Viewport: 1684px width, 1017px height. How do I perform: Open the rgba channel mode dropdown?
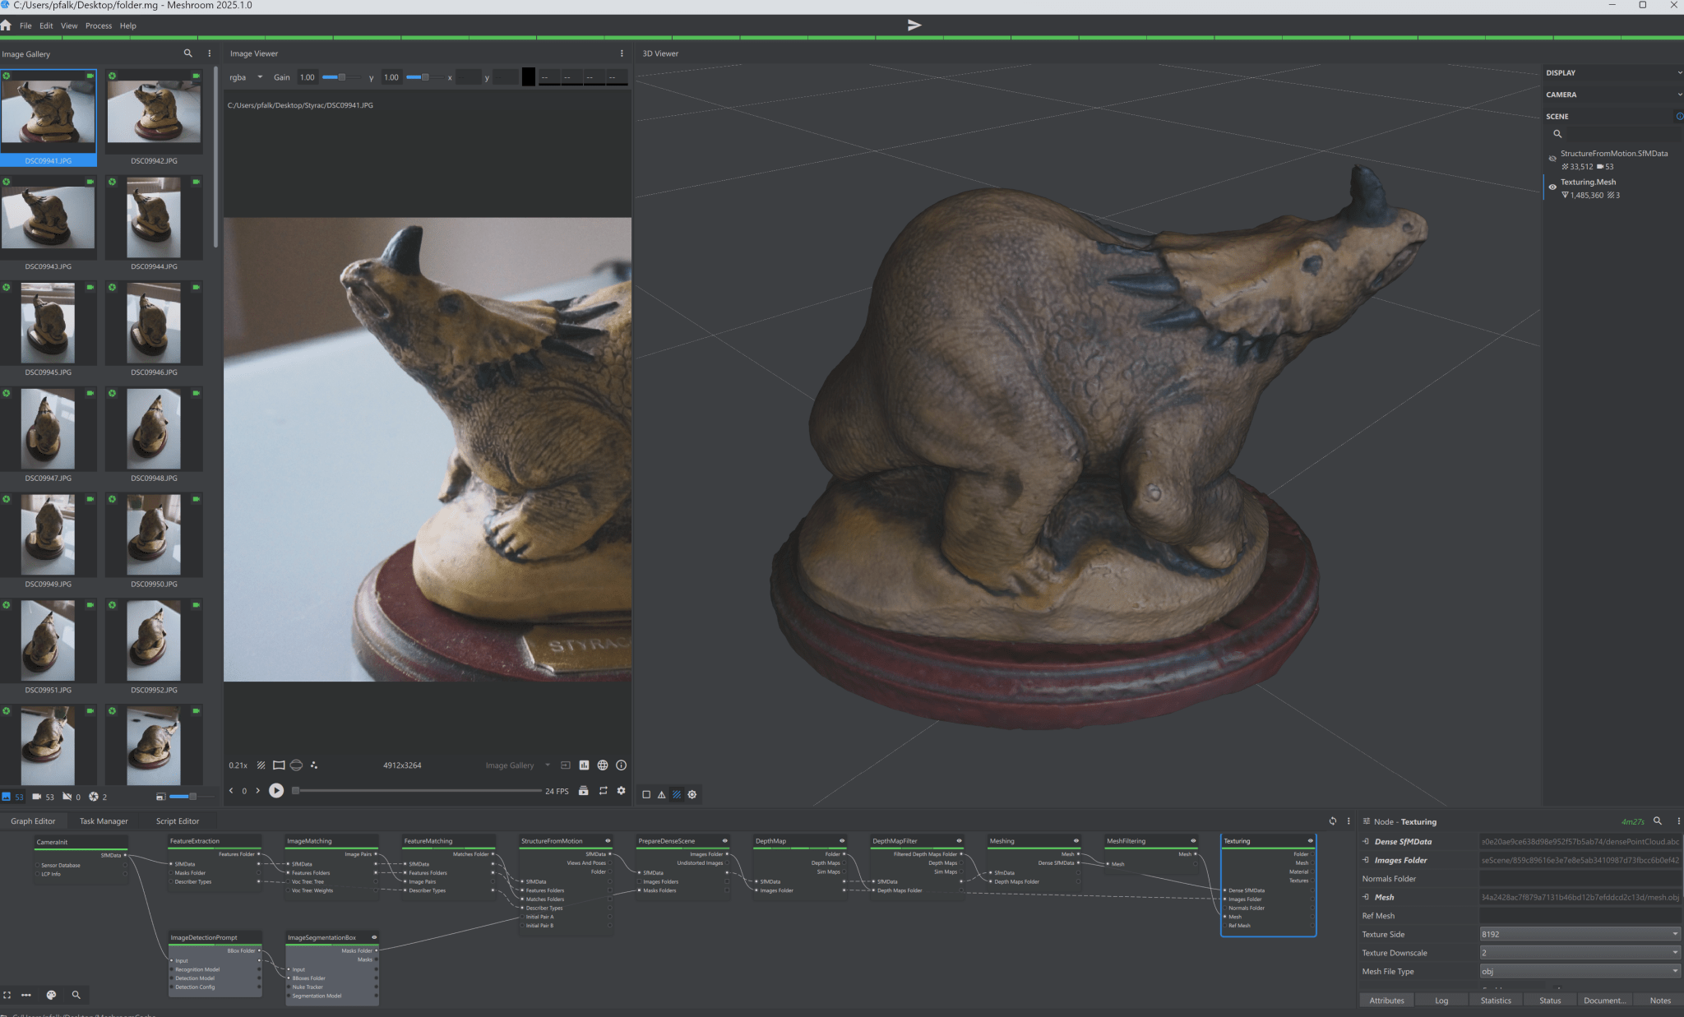click(x=246, y=77)
